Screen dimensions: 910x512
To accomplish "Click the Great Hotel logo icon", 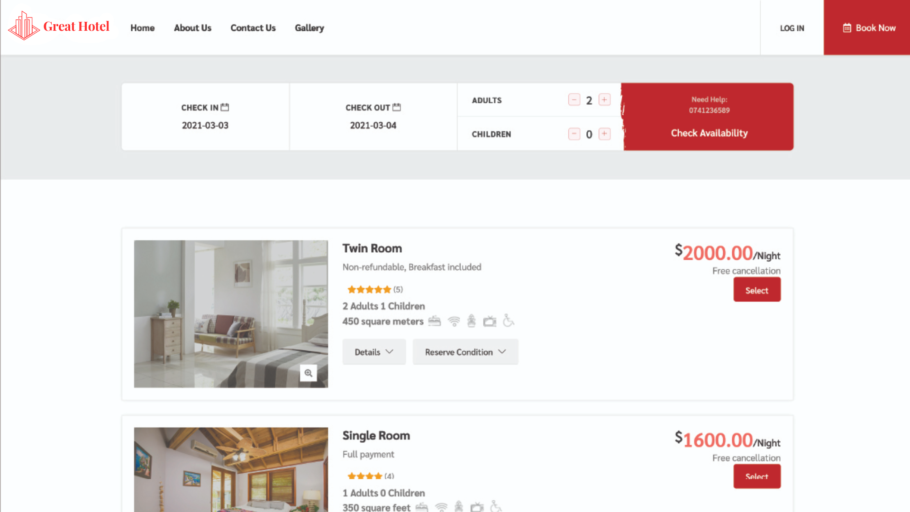I will pos(24,26).
